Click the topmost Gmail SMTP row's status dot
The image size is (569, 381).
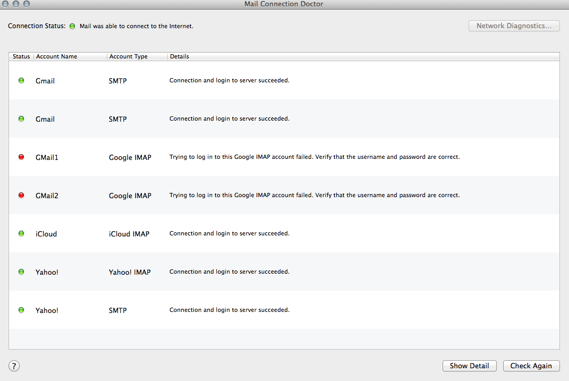pos(21,81)
